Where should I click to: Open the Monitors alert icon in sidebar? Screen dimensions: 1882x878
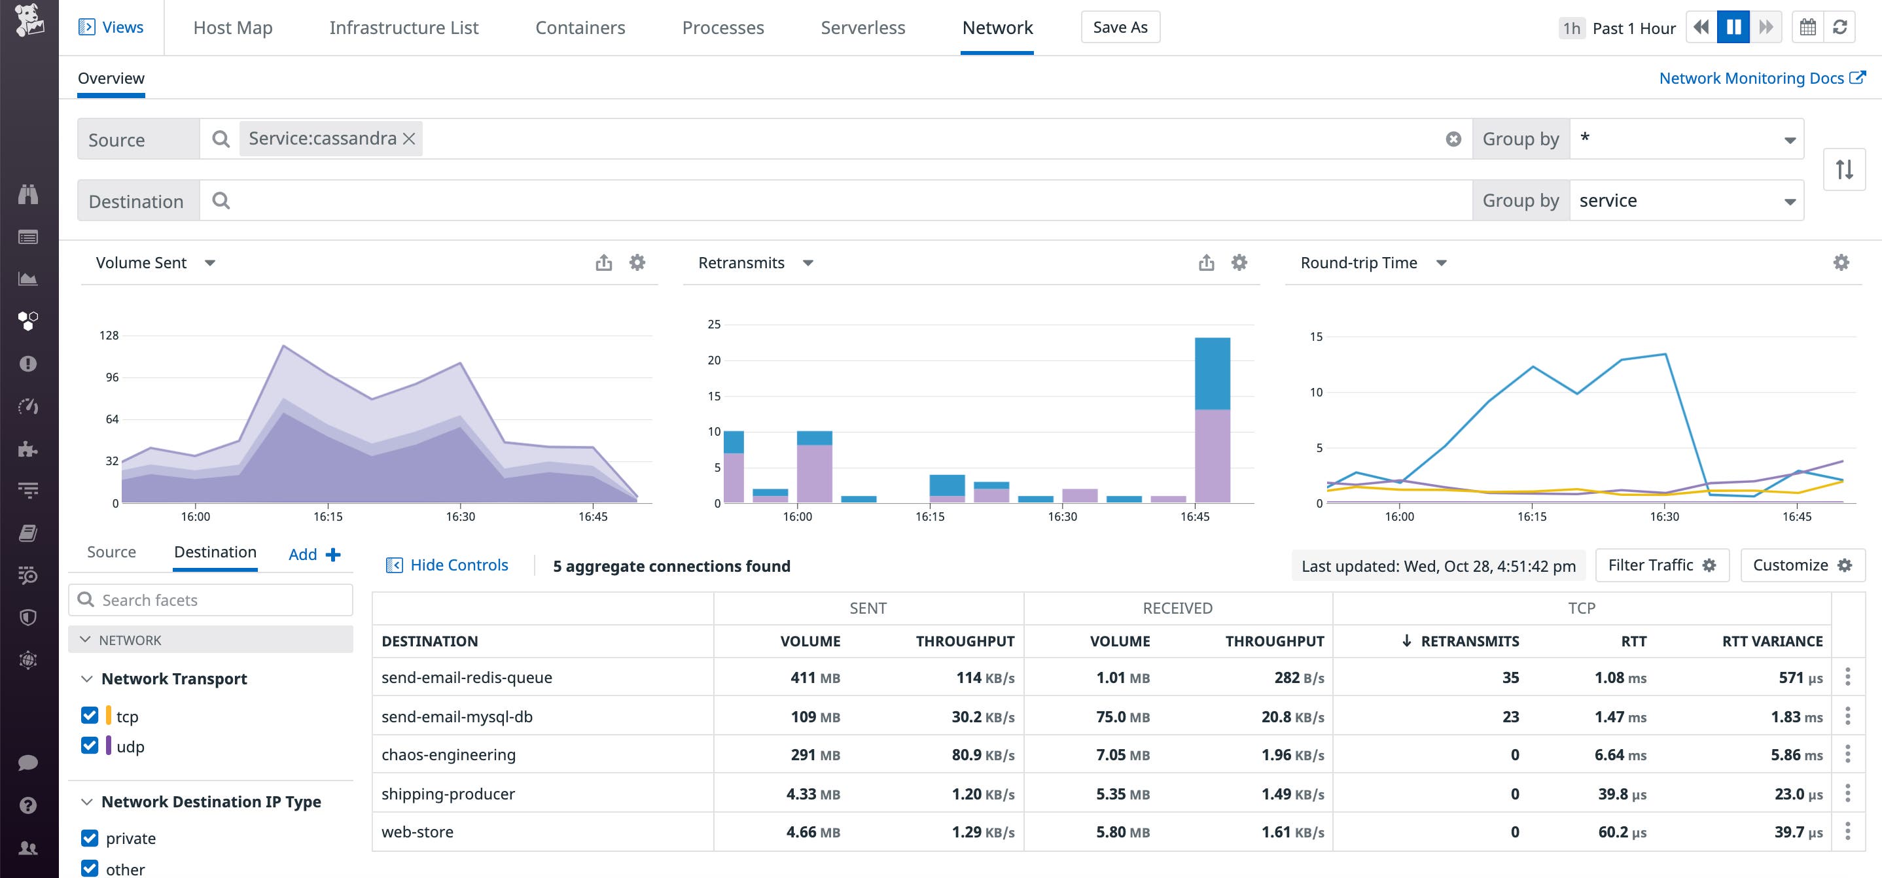(29, 363)
